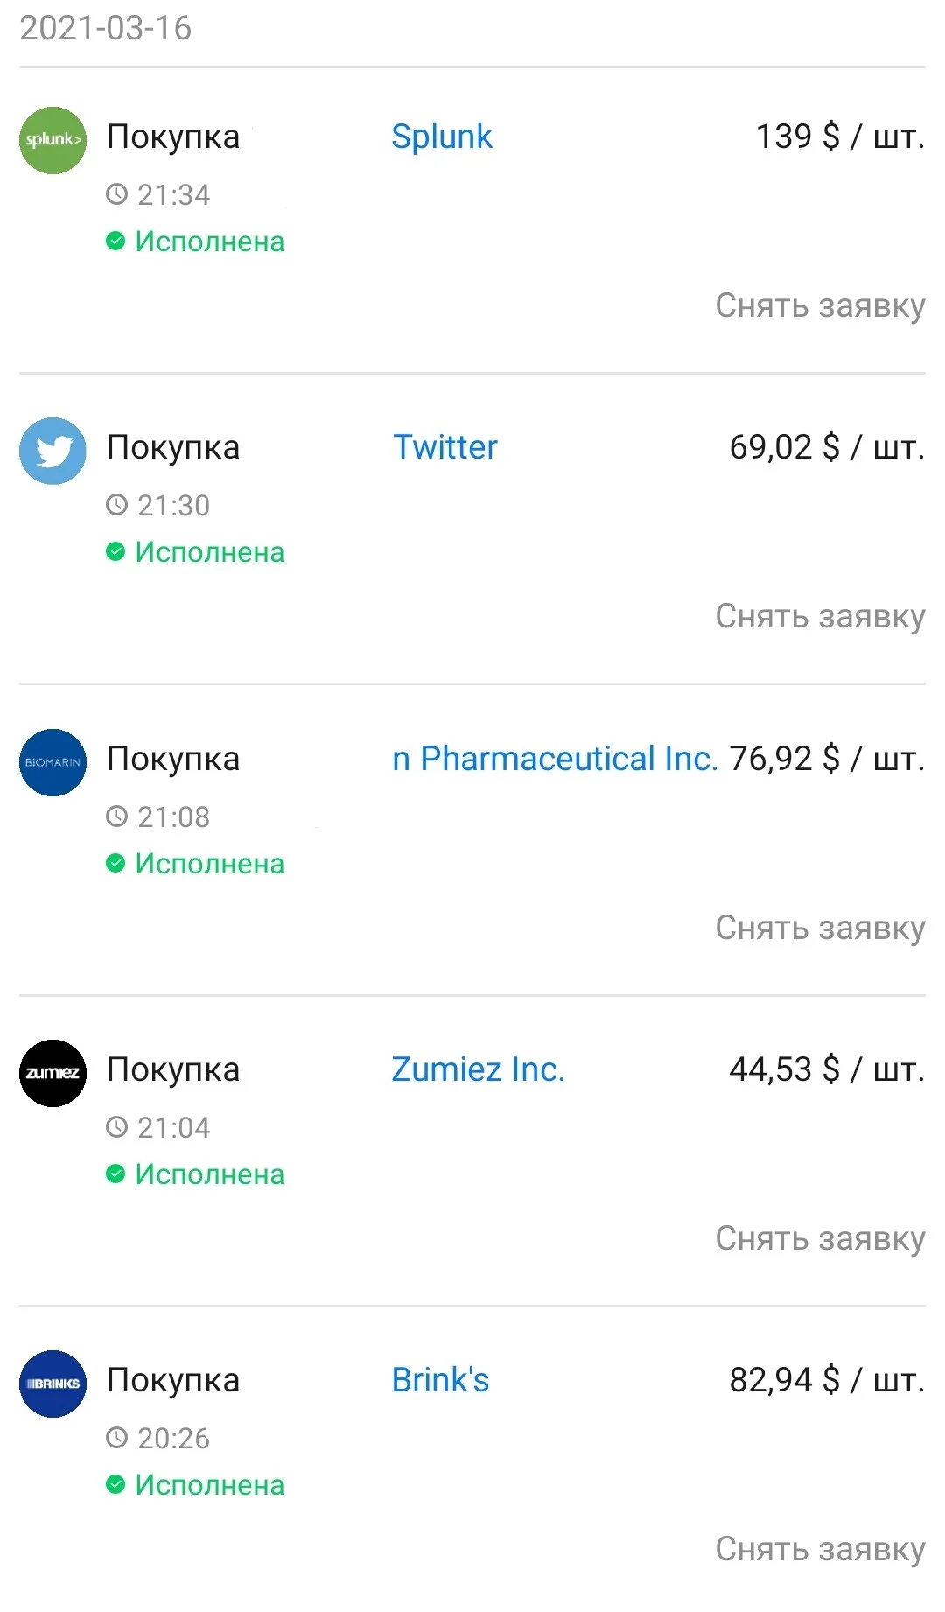Tap the Brinks company logo
945x1612 pixels.
(52, 1384)
